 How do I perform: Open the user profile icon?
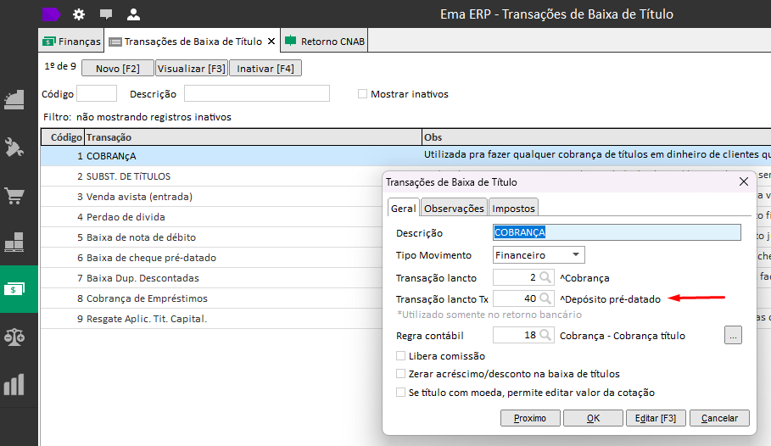[x=133, y=14]
